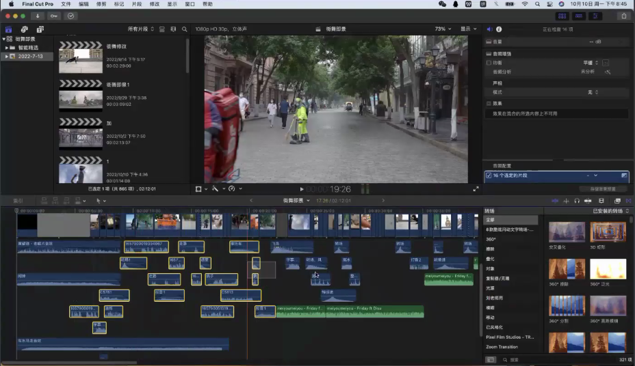Open the 已安装的转场 installed transitions dropdown

(x=610, y=211)
